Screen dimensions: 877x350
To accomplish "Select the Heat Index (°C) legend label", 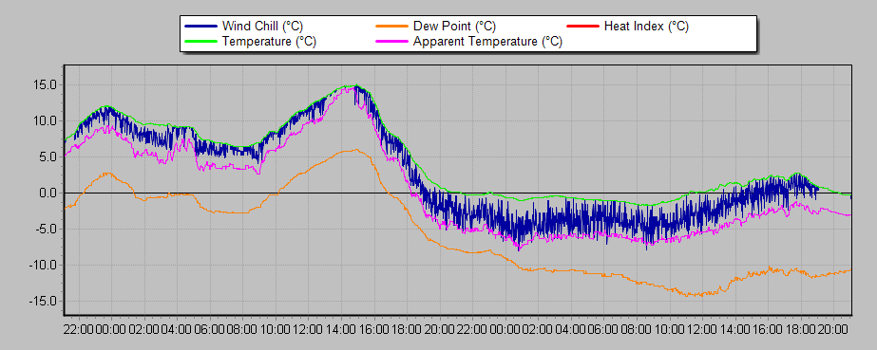I will pos(646,27).
